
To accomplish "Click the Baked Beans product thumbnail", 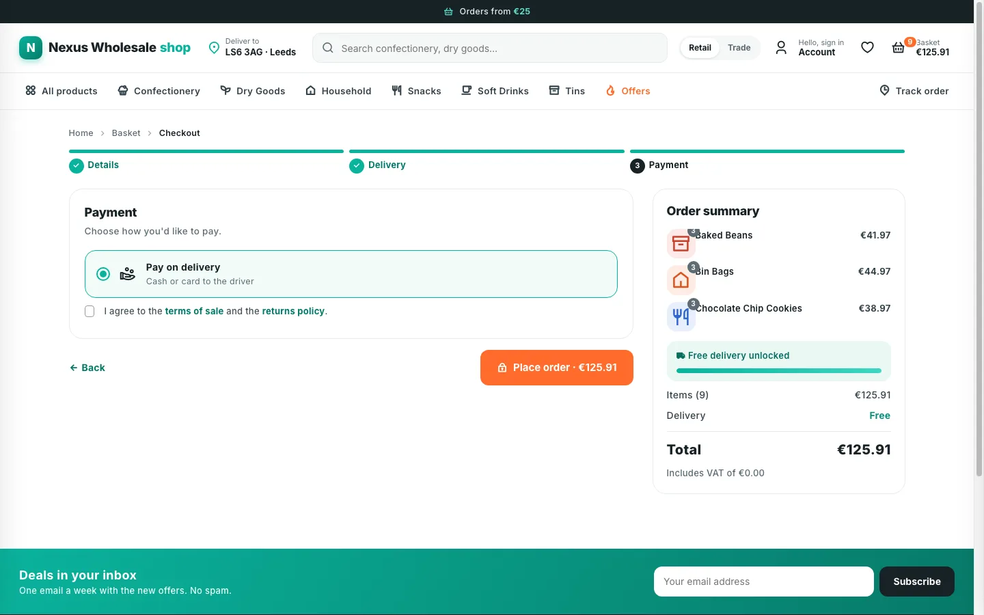I will (x=681, y=243).
